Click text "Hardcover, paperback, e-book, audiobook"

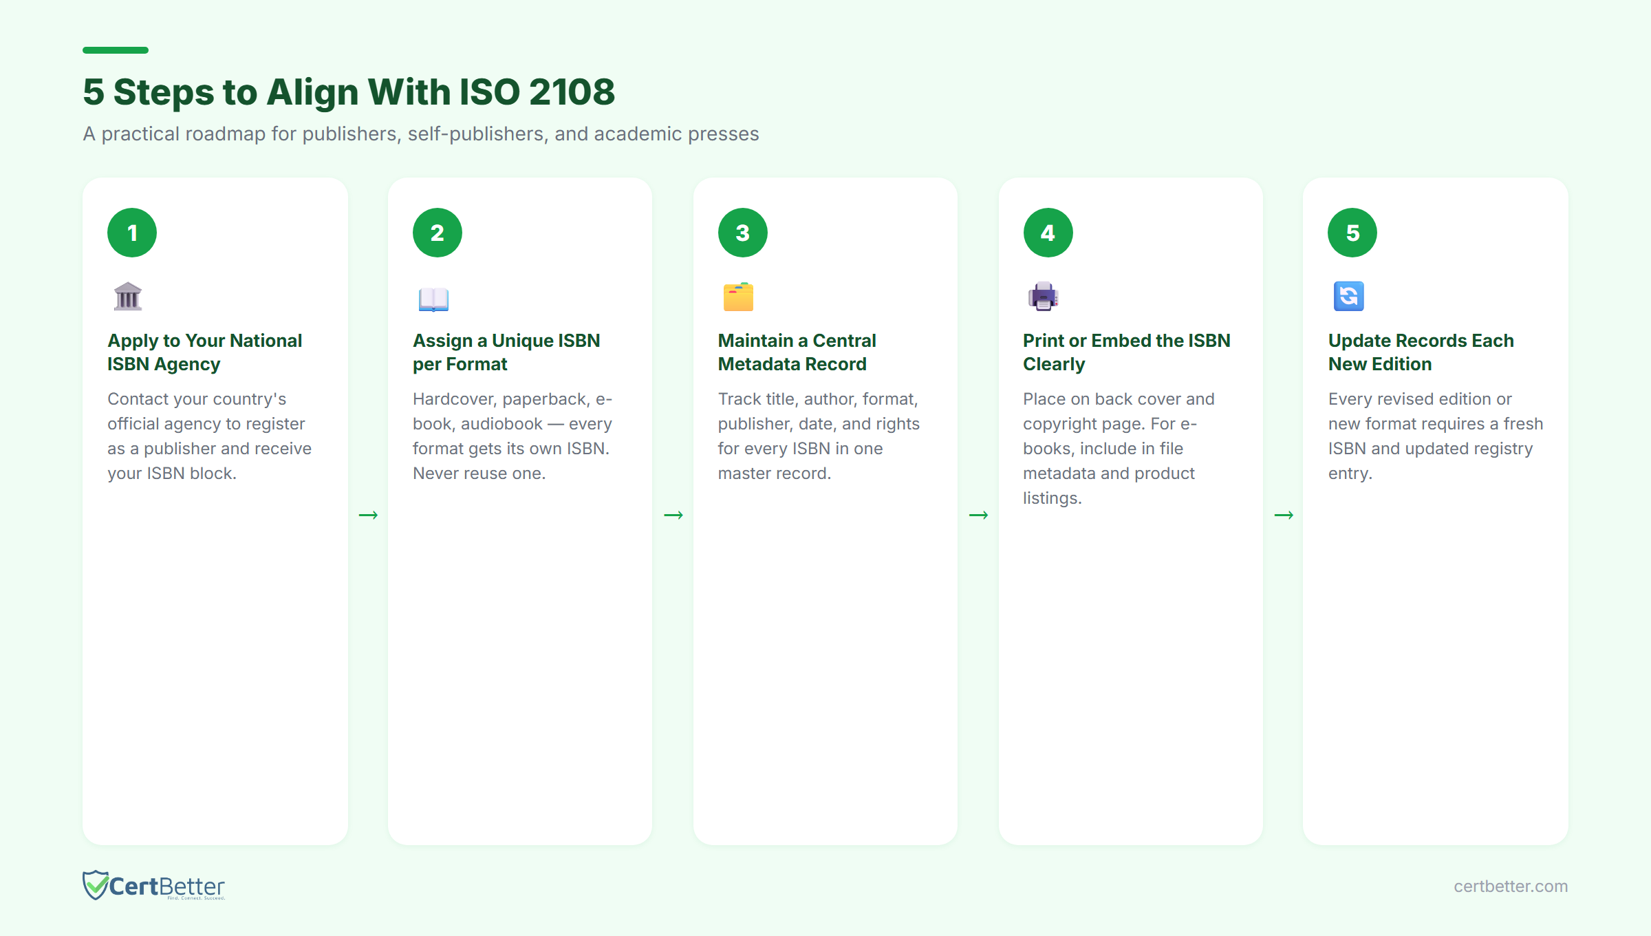tap(512, 412)
